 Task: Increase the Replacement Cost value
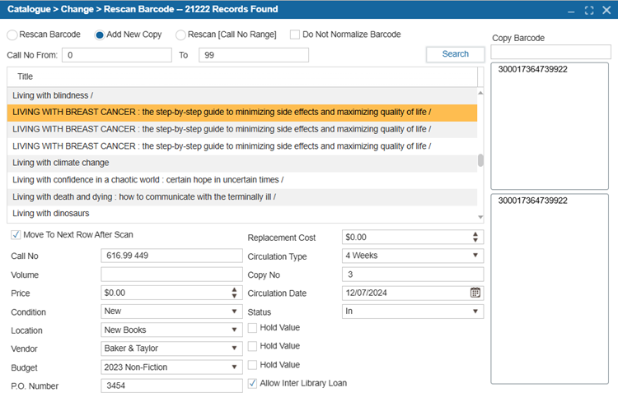[x=475, y=234]
